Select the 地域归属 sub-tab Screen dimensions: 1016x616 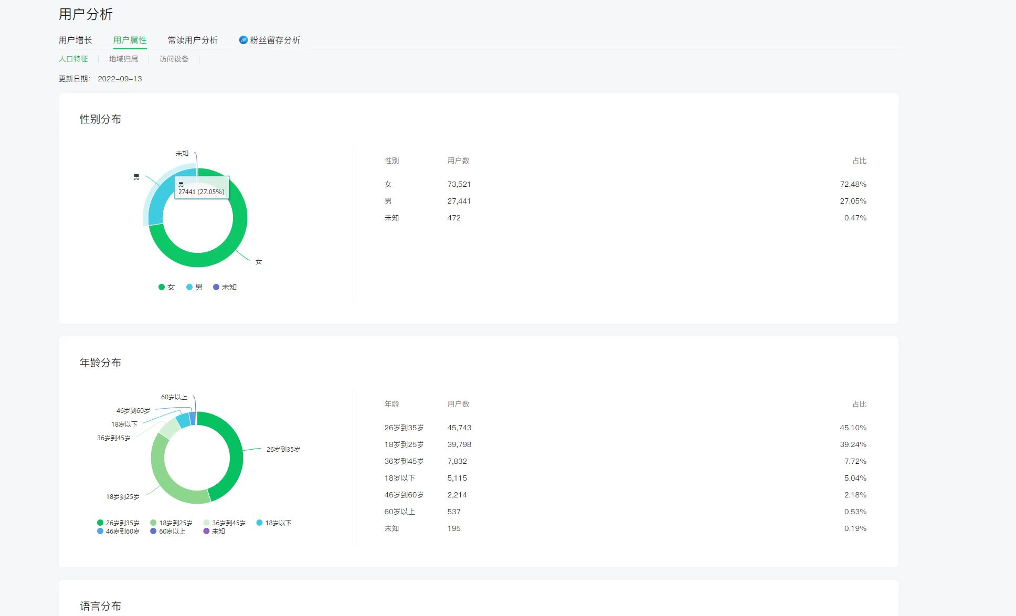pyautogui.click(x=123, y=59)
